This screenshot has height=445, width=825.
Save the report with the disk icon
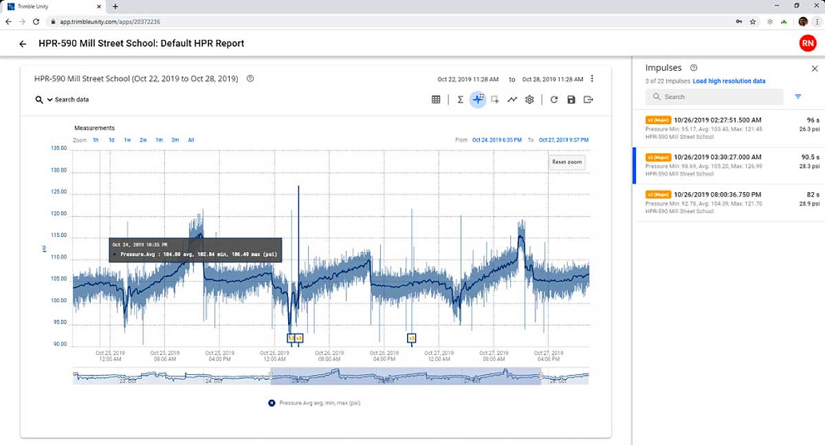[571, 100]
